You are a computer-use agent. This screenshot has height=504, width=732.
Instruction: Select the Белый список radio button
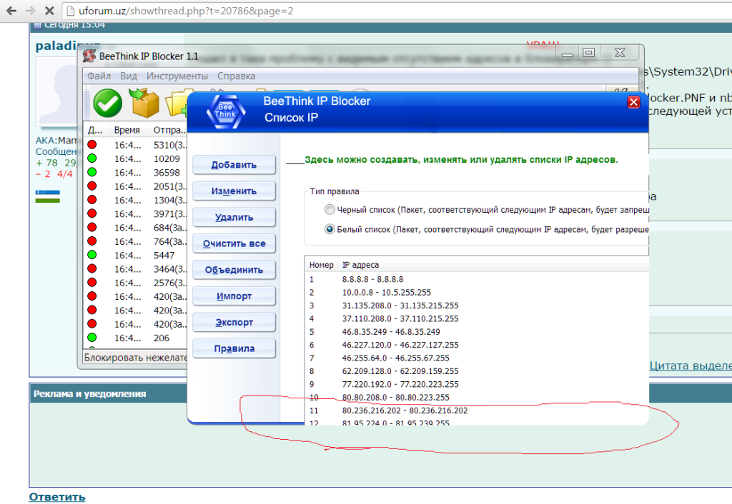pos(330,229)
